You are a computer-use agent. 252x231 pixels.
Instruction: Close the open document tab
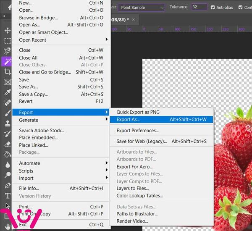coord(133,20)
